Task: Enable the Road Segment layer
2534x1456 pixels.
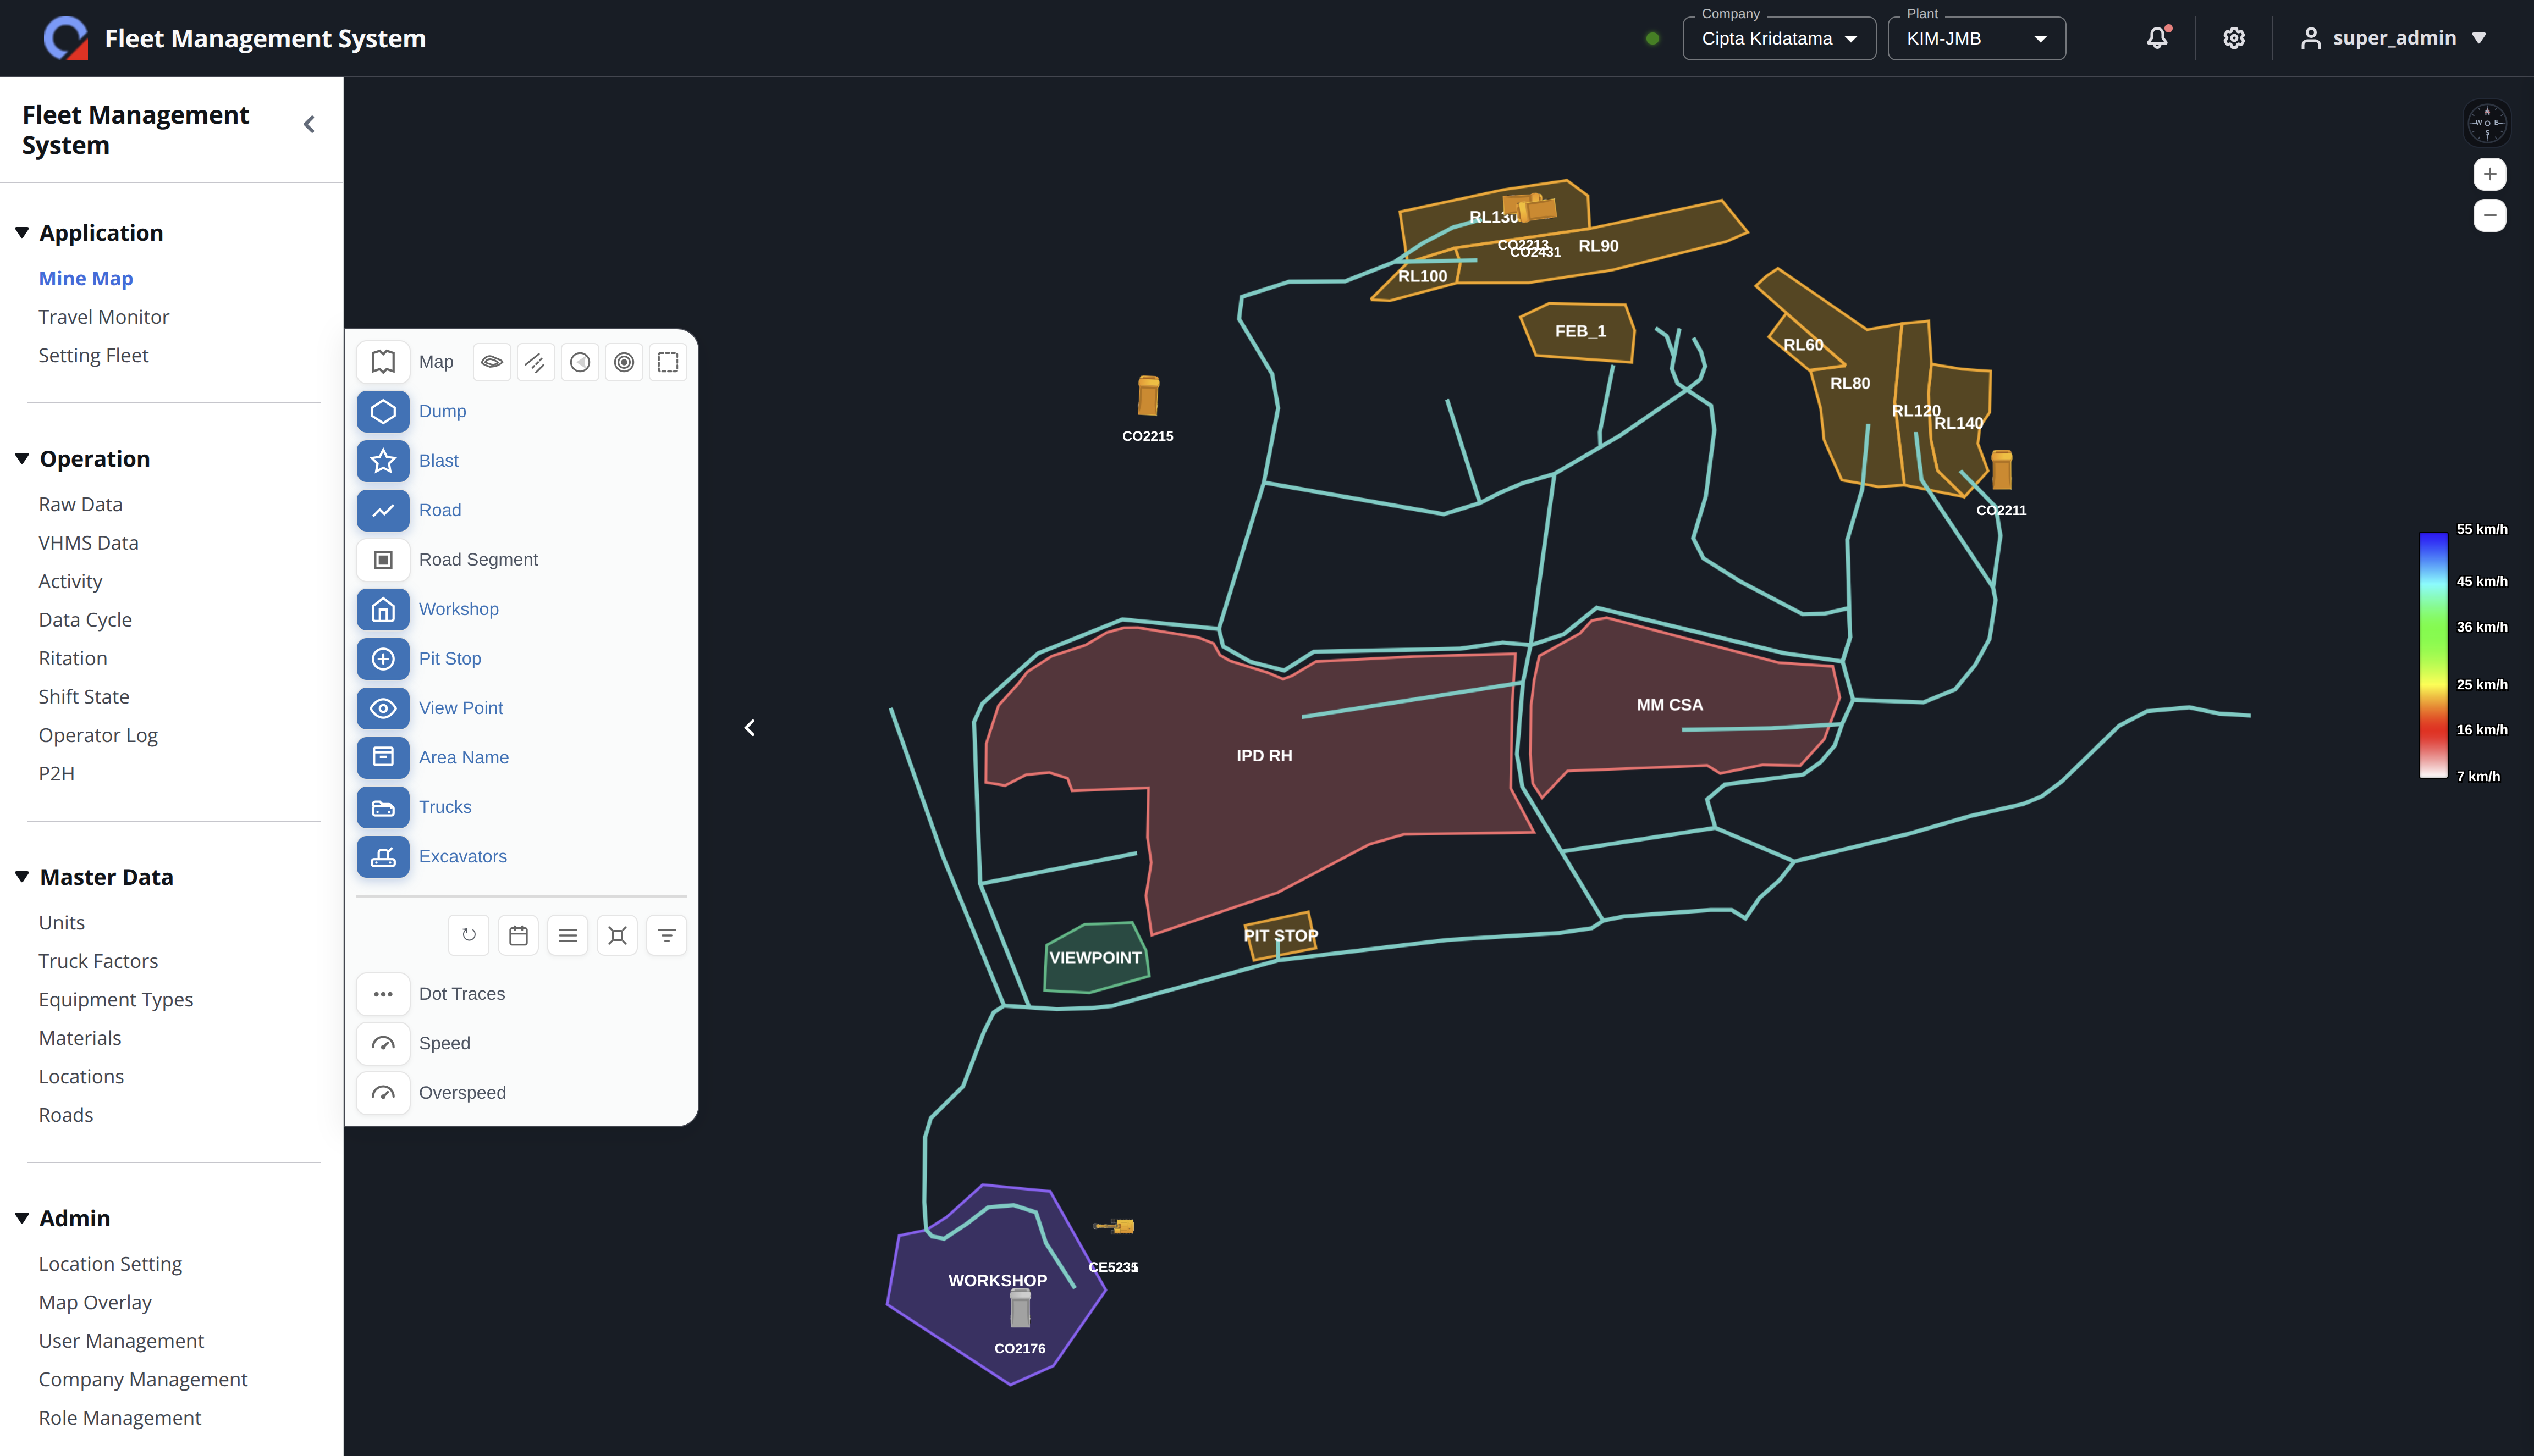Action: [382, 560]
